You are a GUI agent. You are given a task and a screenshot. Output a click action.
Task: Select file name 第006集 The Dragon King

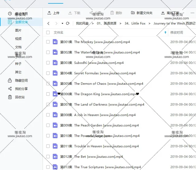coord(98,94)
